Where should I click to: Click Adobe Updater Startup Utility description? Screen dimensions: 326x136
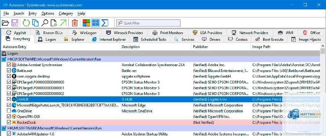145,134
